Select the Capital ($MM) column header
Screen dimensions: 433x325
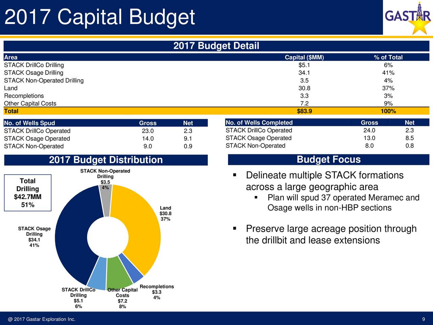tap(304, 57)
